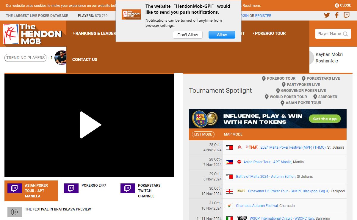Click the THMC logo in the Malta Poker Festival row
Viewport: 357px width, 220px height.
252,147
